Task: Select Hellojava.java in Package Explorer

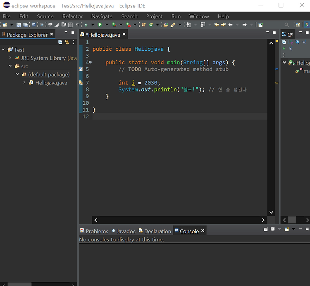Action: pos(51,83)
